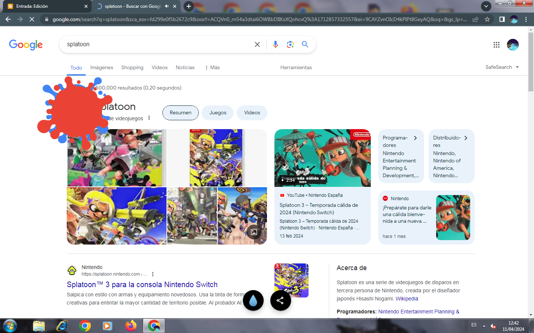
Task: View more images icon on image grid
Action: point(254,232)
